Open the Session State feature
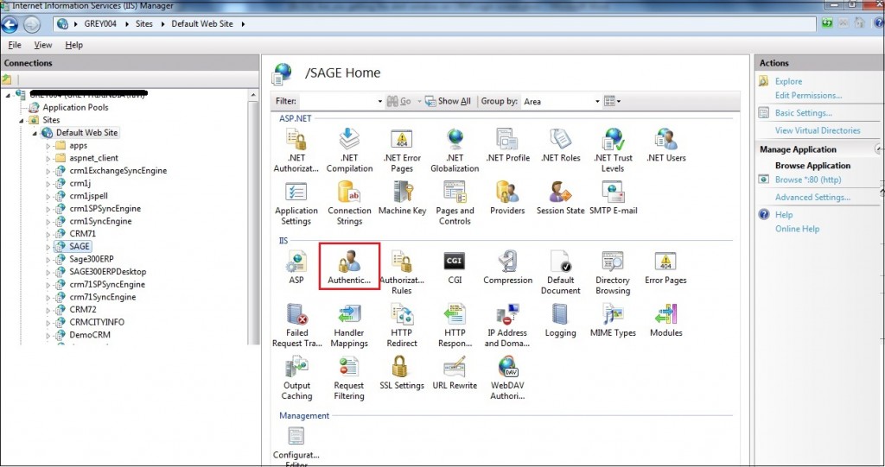The width and height of the screenshot is (885, 467). pyautogui.click(x=560, y=199)
